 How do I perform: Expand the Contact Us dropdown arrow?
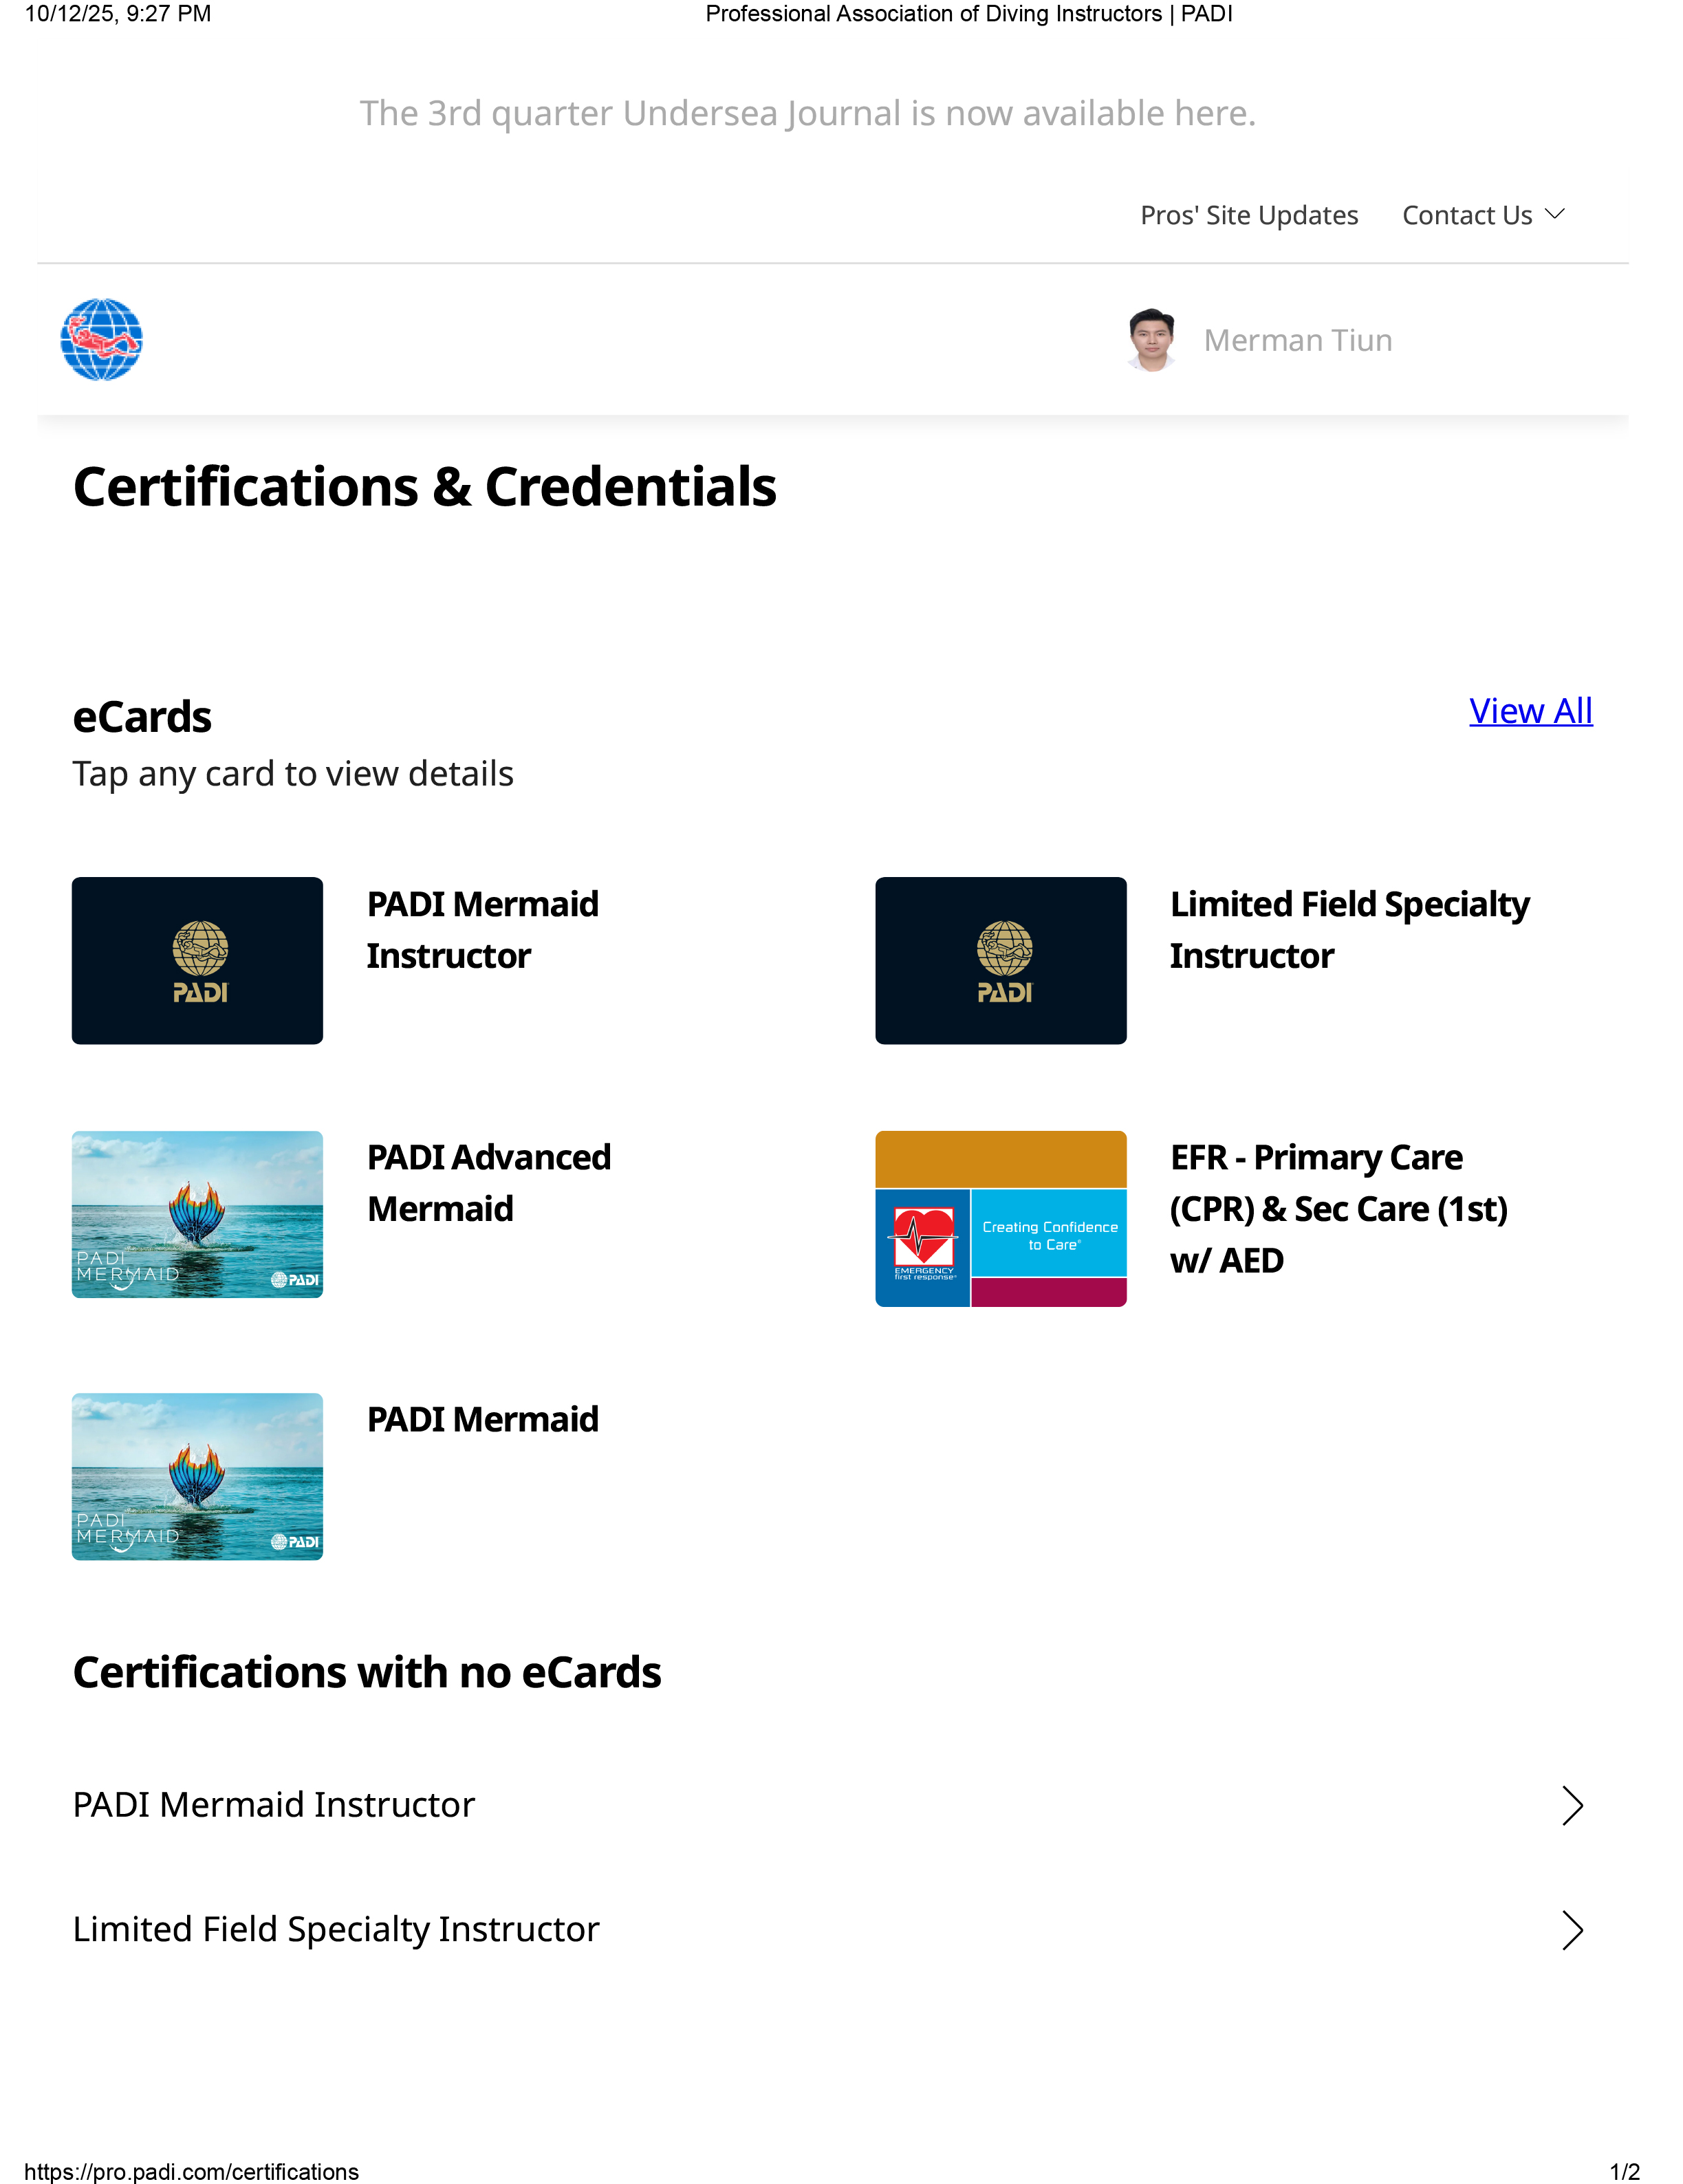[x=1554, y=215]
